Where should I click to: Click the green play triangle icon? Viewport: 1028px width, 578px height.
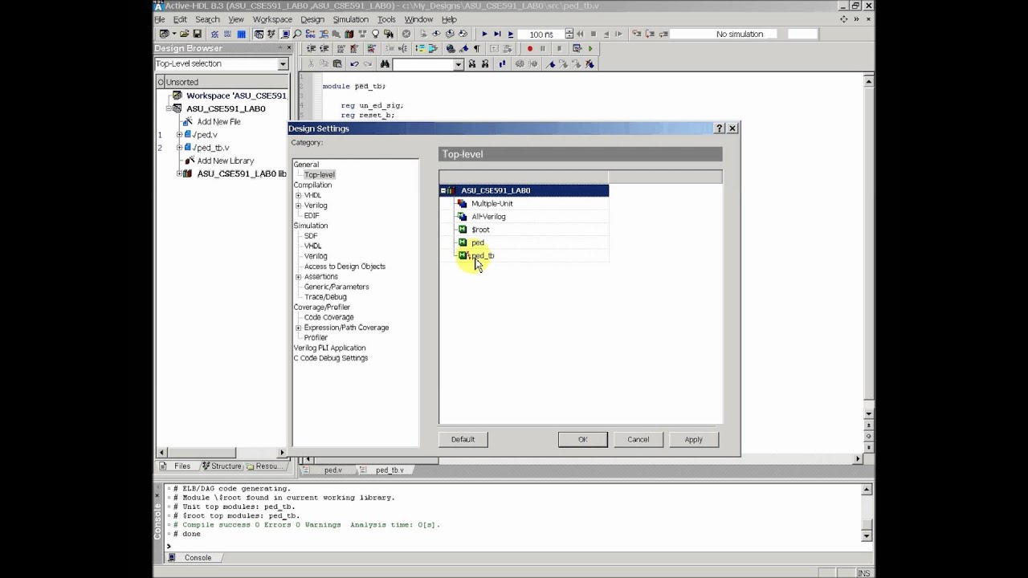click(x=590, y=48)
